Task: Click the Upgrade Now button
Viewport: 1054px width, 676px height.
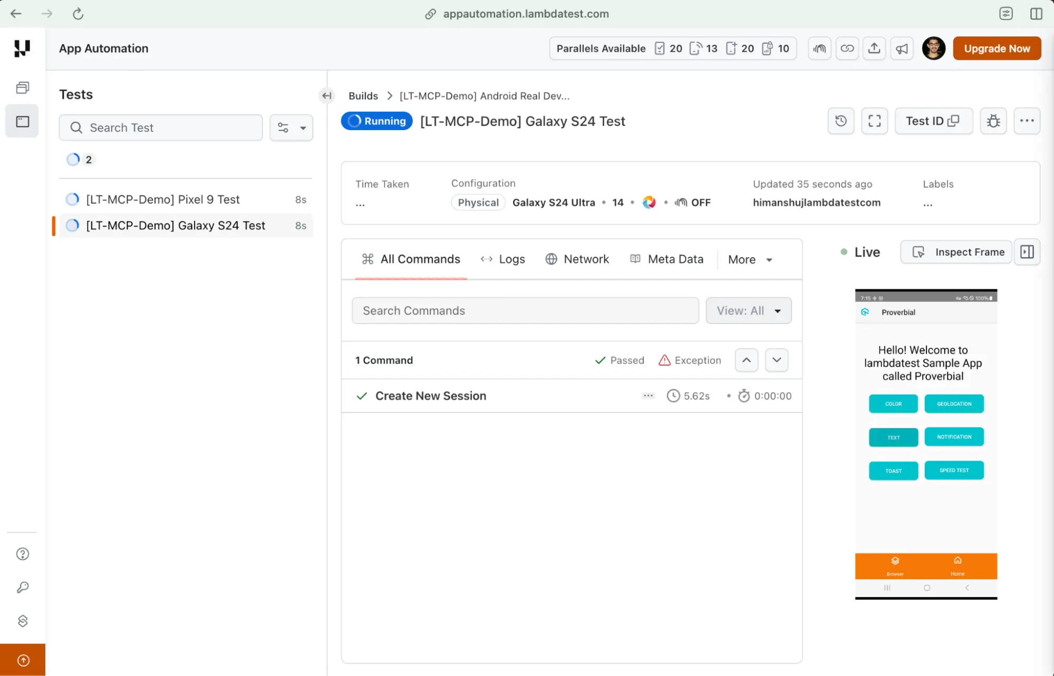Action: tap(997, 48)
